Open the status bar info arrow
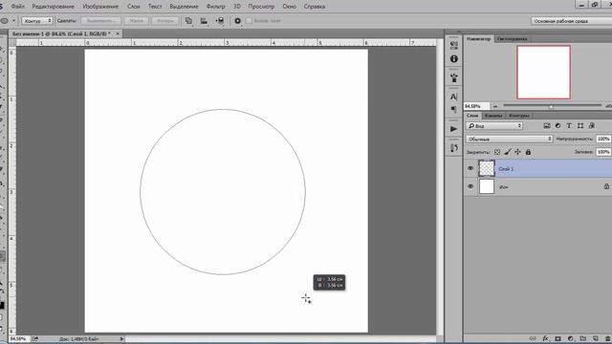 click(x=121, y=339)
